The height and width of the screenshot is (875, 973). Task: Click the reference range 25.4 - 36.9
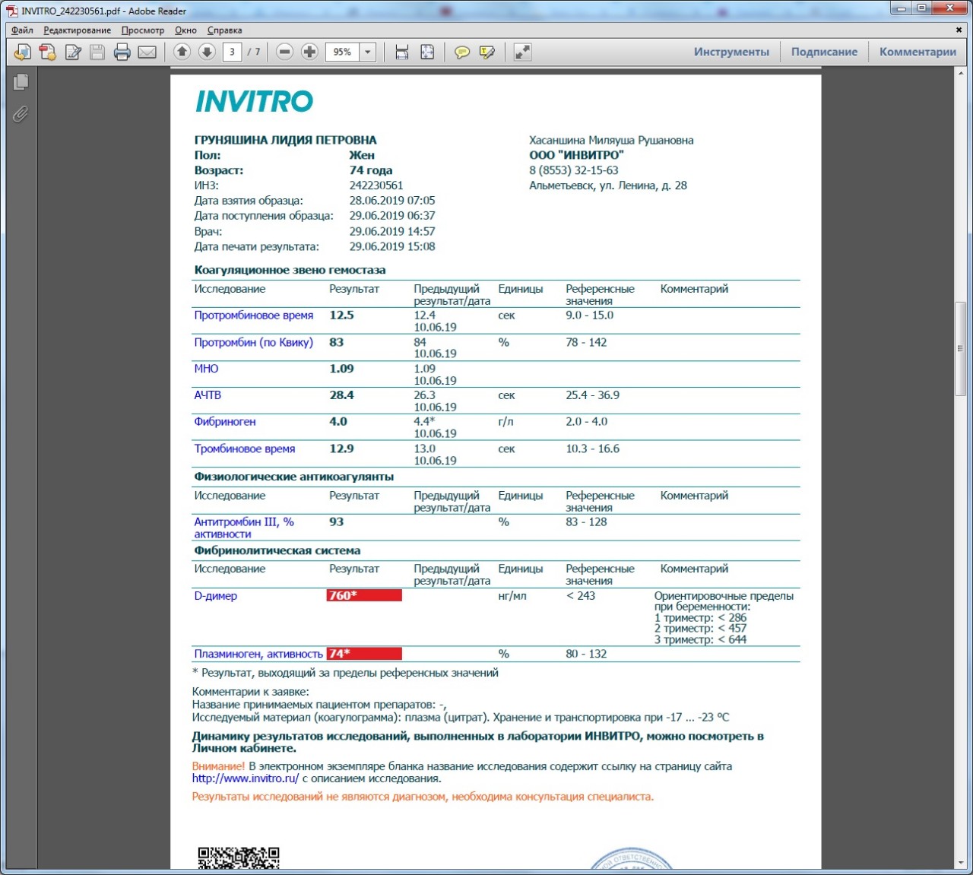[x=592, y=395]
